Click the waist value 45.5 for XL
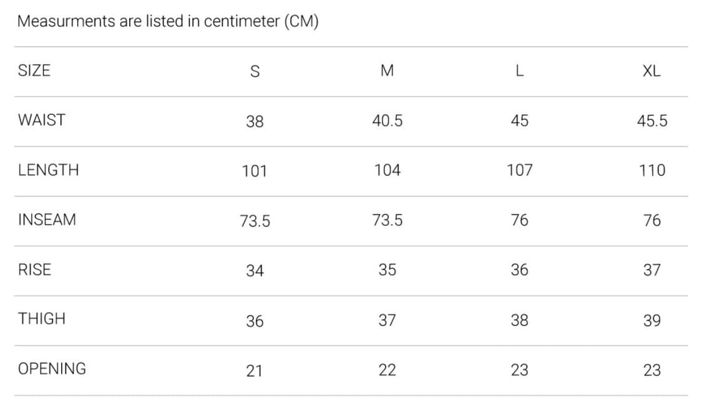Screen dimensions: 702x406 (x=652, y=121)
